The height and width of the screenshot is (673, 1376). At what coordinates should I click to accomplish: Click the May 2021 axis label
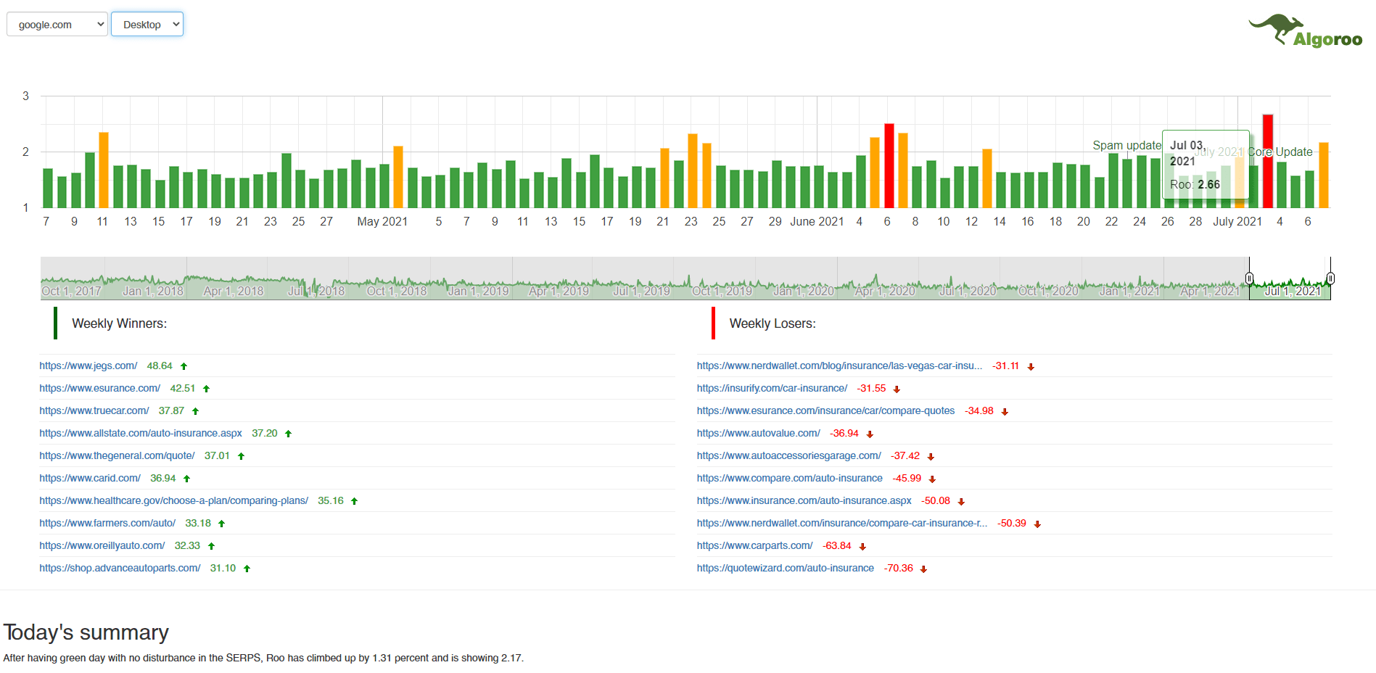382,221
